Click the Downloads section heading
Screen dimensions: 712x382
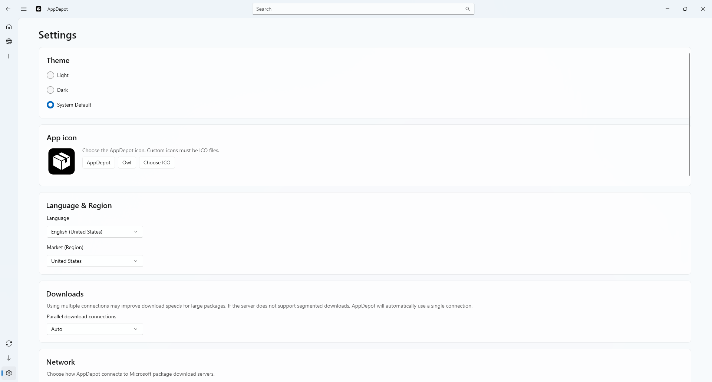pyautogui.click(x=65, y=294)
